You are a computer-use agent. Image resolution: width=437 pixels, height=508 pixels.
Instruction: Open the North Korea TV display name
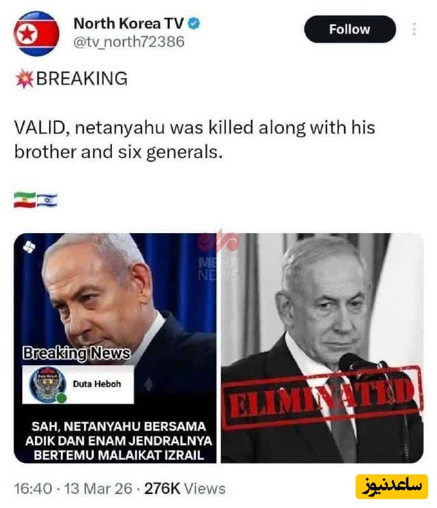(128, 23)
